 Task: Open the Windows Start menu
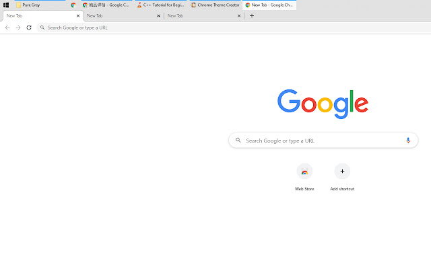point(6,5)
